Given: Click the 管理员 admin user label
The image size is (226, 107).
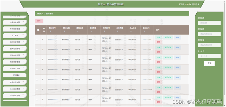Looking at the screenshot, I should point(185,4).
